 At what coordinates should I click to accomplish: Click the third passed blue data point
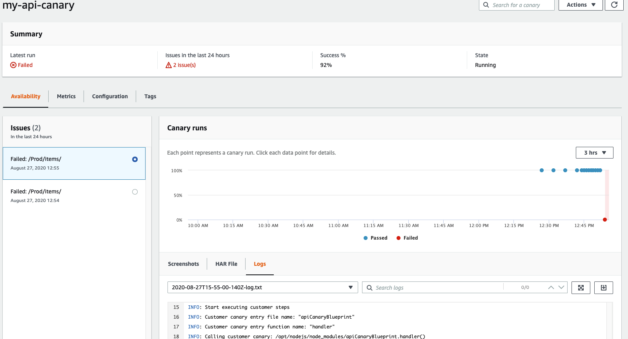[565, 170]
